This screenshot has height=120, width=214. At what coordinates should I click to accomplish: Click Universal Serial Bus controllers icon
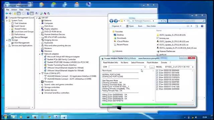[42, 93]
